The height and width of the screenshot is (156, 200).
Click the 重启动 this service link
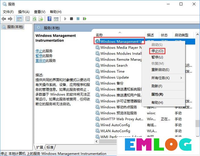click(41, 61)
